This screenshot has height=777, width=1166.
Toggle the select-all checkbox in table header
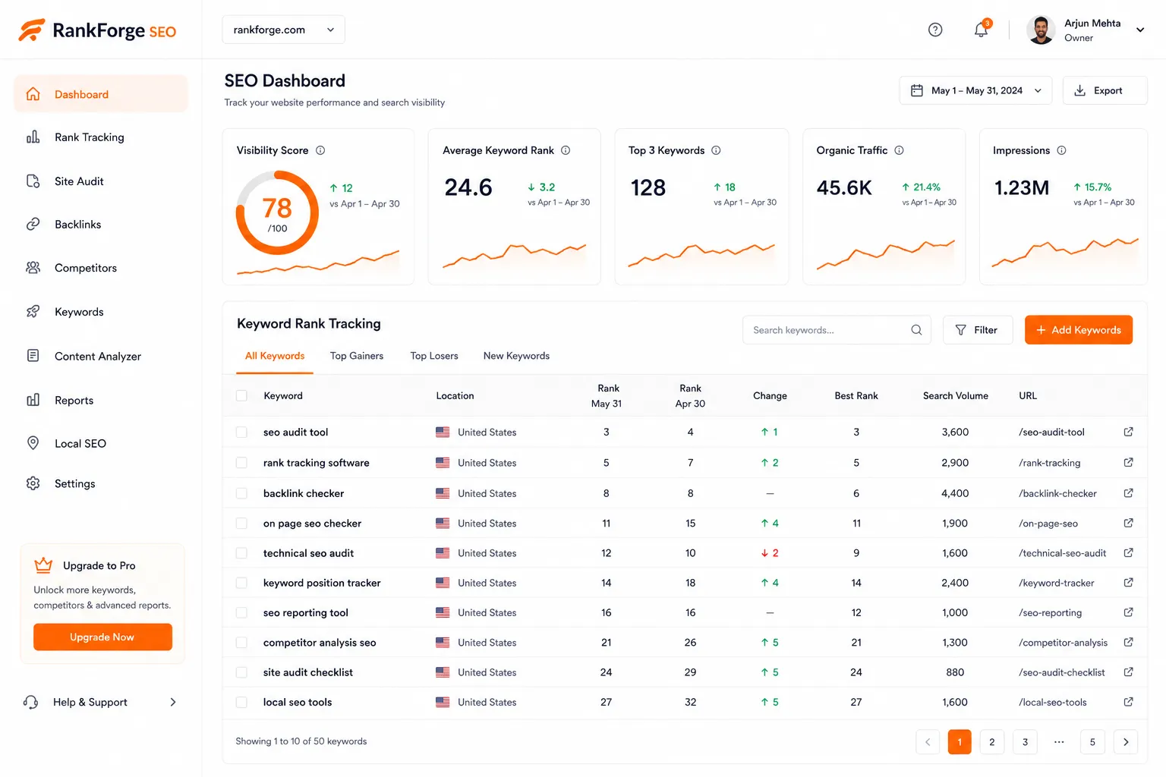(x=241, y=395)
